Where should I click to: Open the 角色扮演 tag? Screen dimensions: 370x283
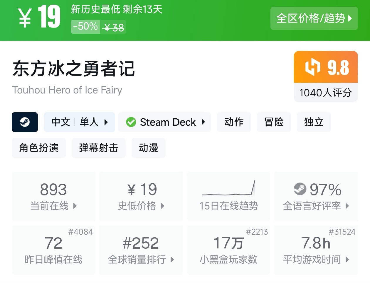(39, 148)
